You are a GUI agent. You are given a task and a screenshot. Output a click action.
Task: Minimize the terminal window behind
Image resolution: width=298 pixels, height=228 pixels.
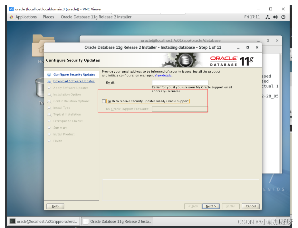(x=258, y=41)
